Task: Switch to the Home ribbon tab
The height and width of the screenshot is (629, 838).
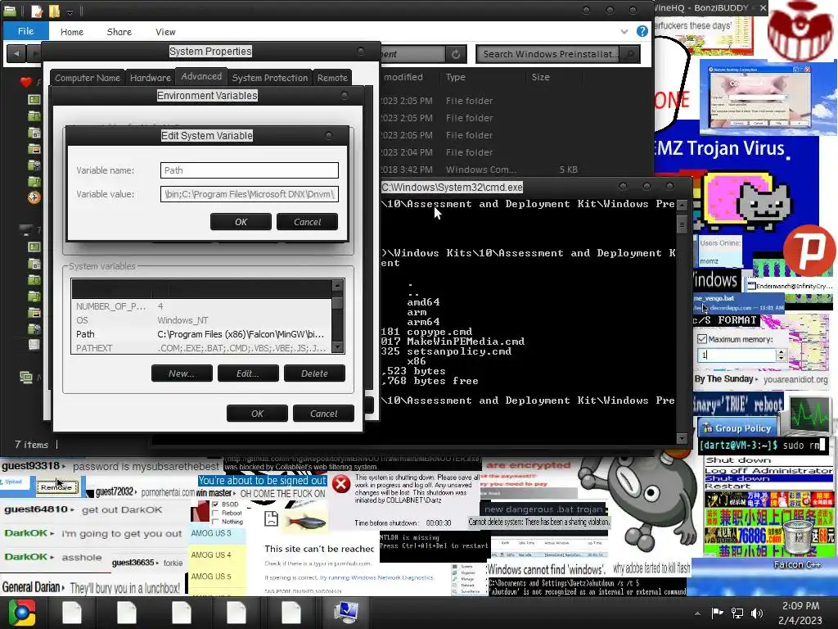Action: click(x=72, y=32)
